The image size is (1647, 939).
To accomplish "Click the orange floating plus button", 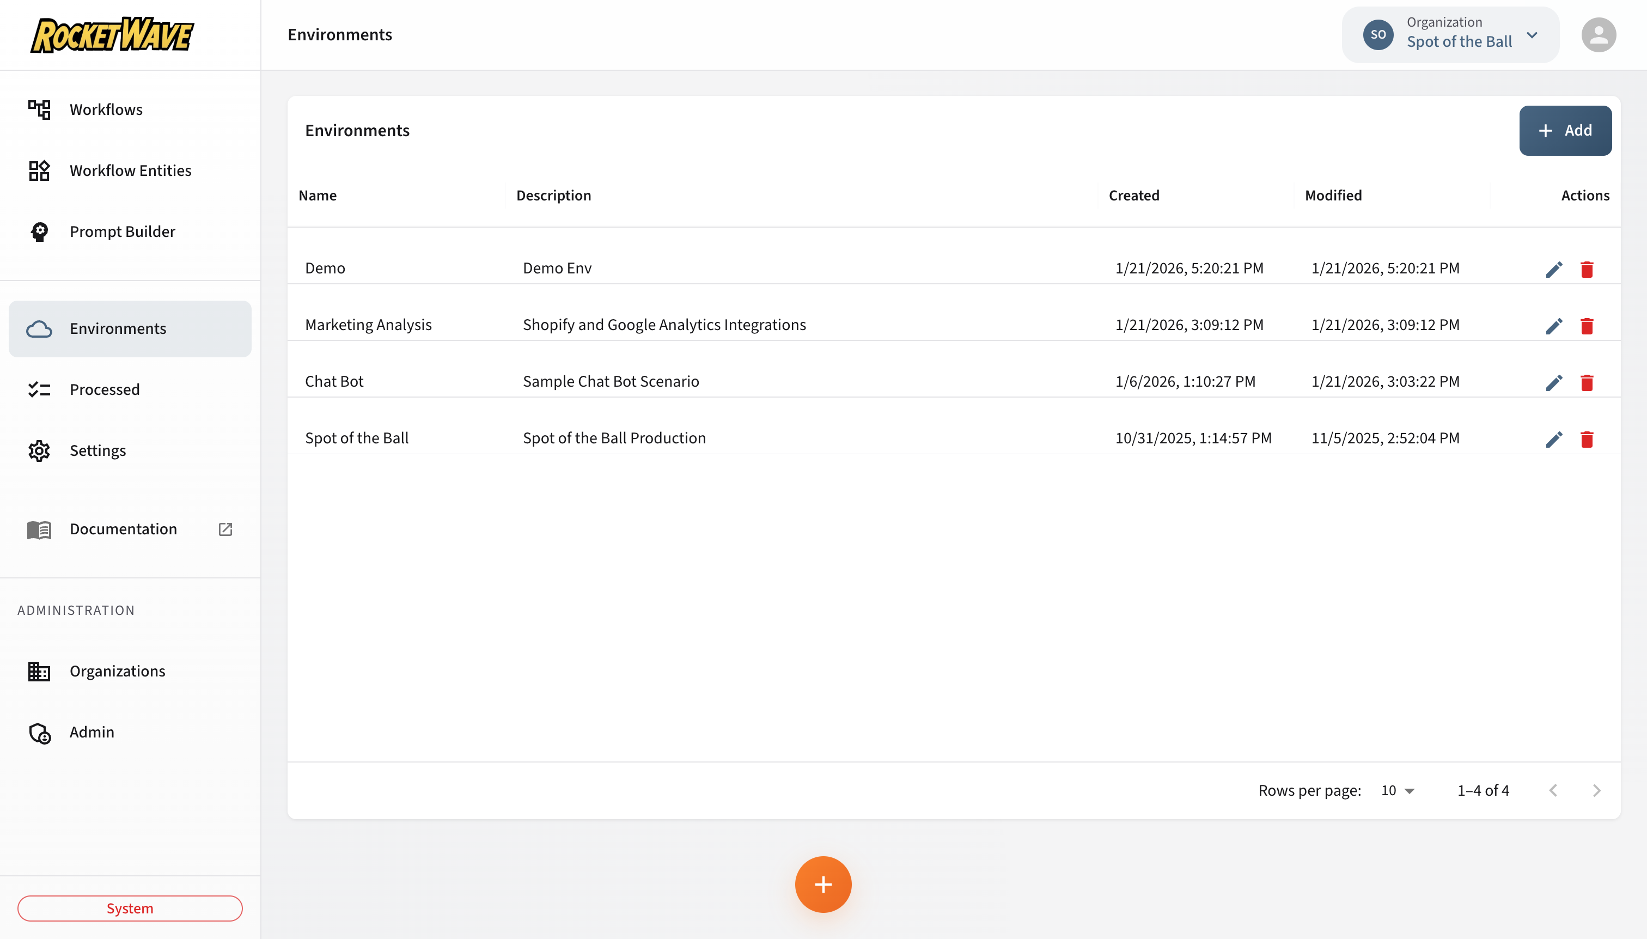I will pos(823,884).
